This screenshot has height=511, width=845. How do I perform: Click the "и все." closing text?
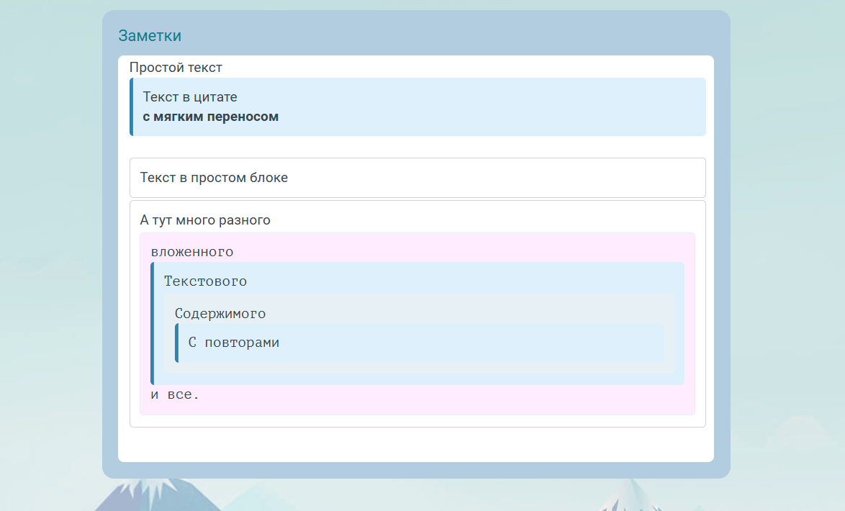(x=175, y=394)
